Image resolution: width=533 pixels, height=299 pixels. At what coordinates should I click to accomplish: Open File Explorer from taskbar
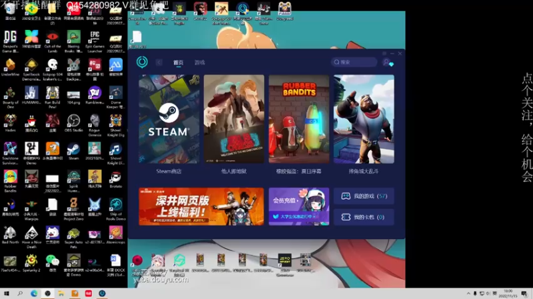tap(61, 294)
